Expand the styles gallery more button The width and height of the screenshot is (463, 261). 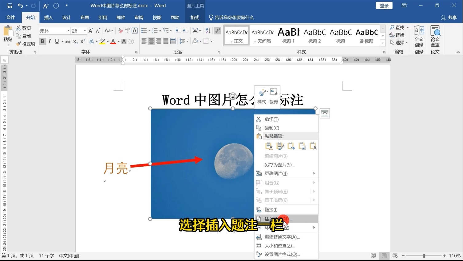383,43
